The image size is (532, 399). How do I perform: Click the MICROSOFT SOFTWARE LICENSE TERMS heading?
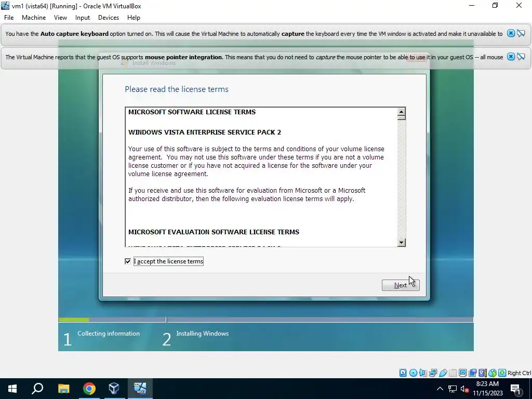(x=192, y=112)
